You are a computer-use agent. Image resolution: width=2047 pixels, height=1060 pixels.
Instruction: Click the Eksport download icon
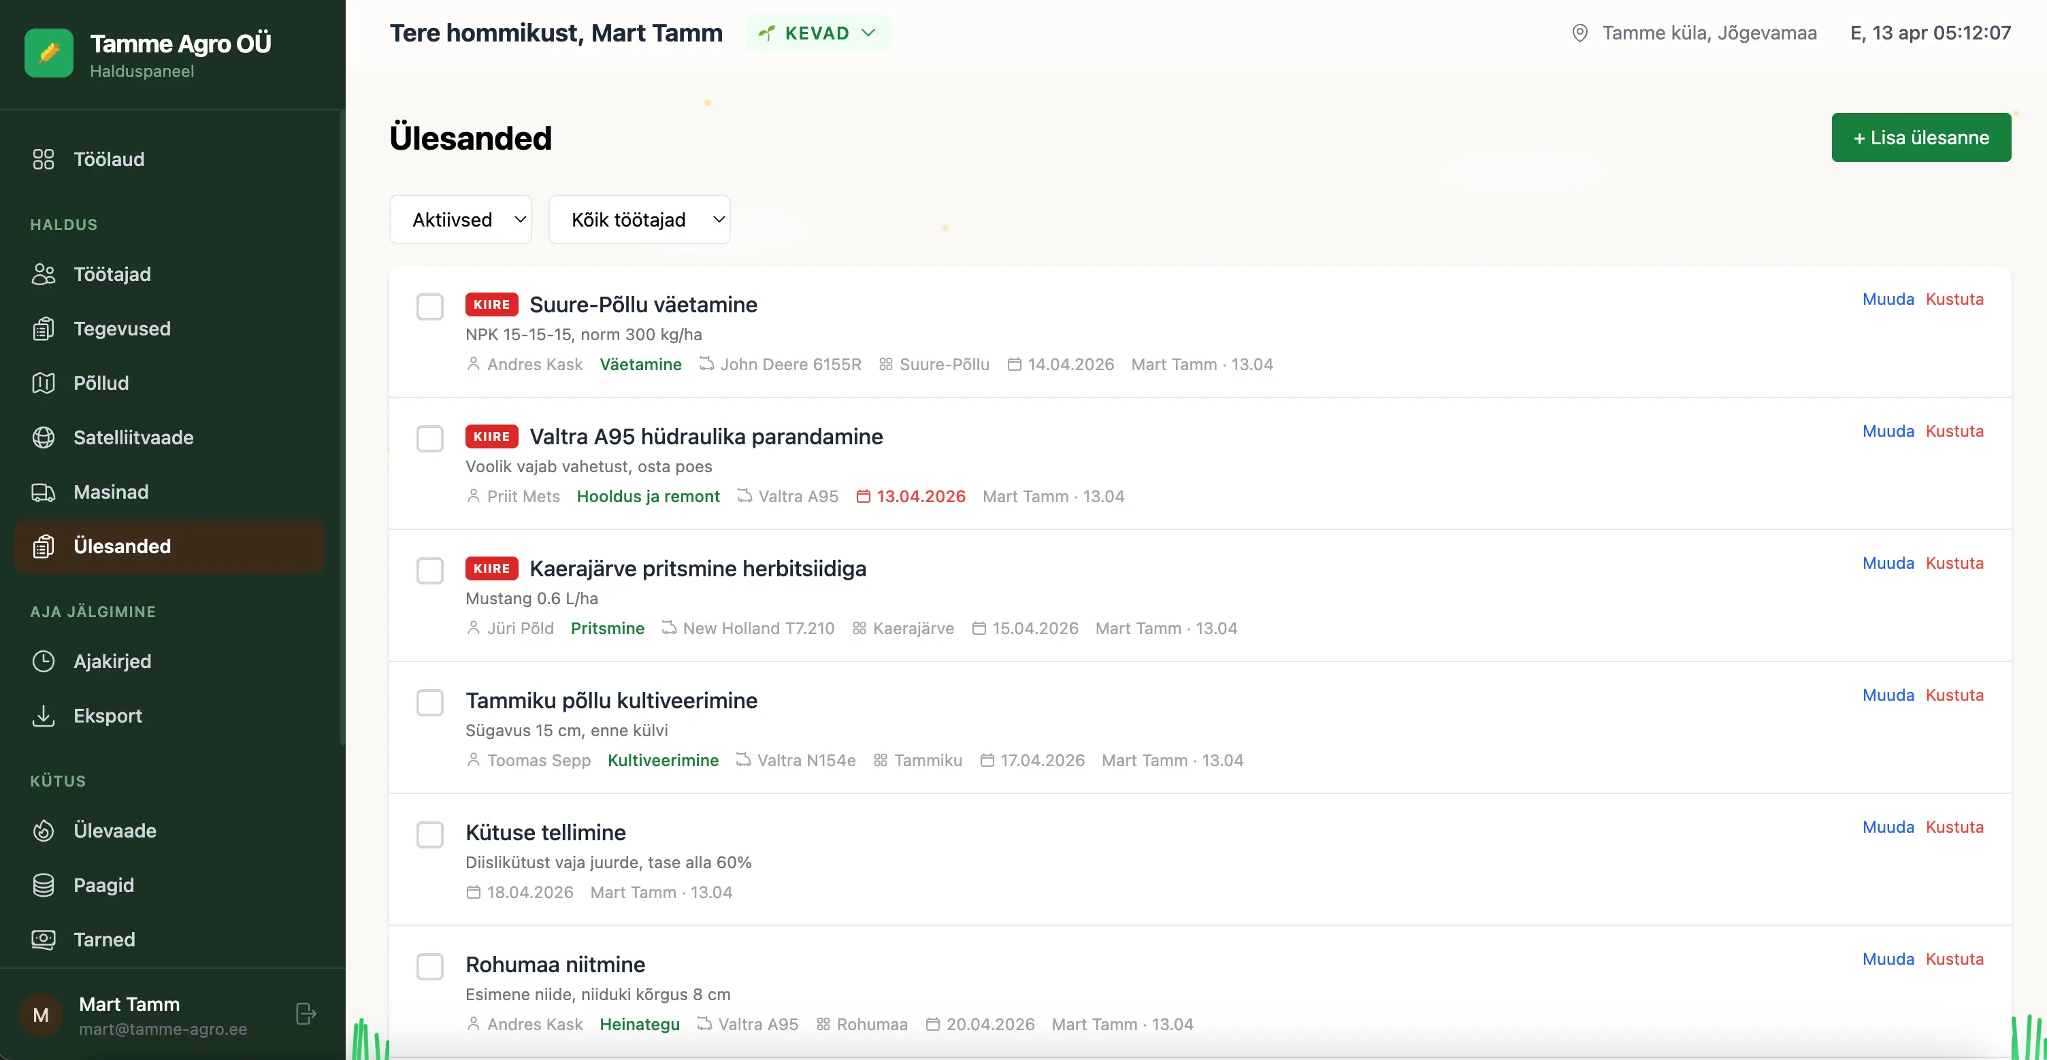click(x=43, y=716)
